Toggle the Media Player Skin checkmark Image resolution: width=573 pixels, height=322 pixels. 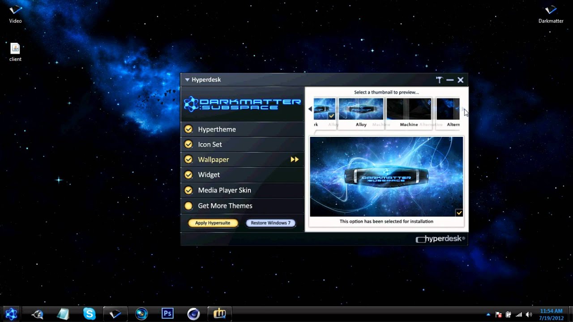(188, 190)
